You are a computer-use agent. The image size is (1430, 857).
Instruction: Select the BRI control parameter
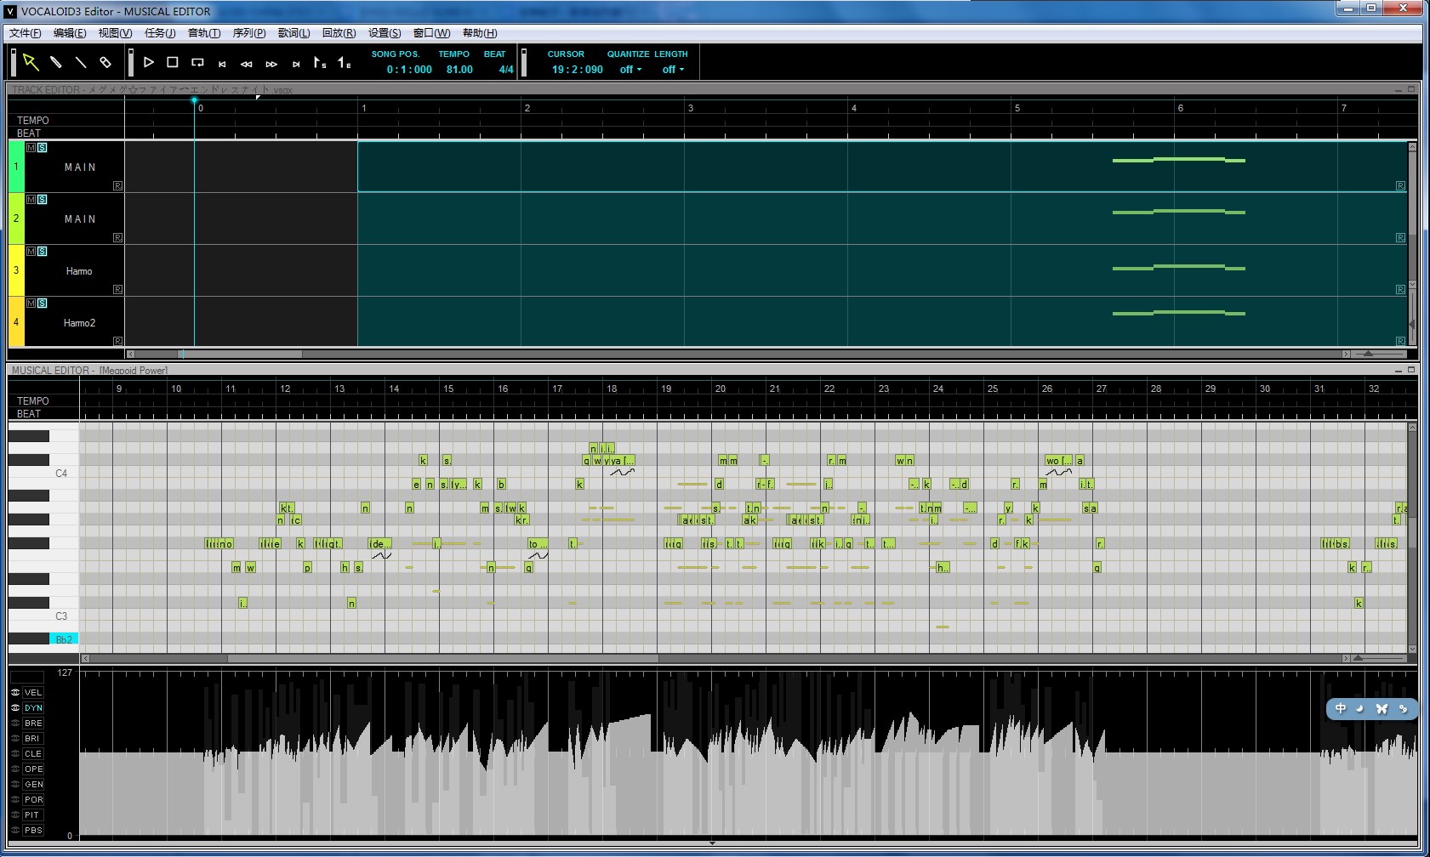coord(33,739)
